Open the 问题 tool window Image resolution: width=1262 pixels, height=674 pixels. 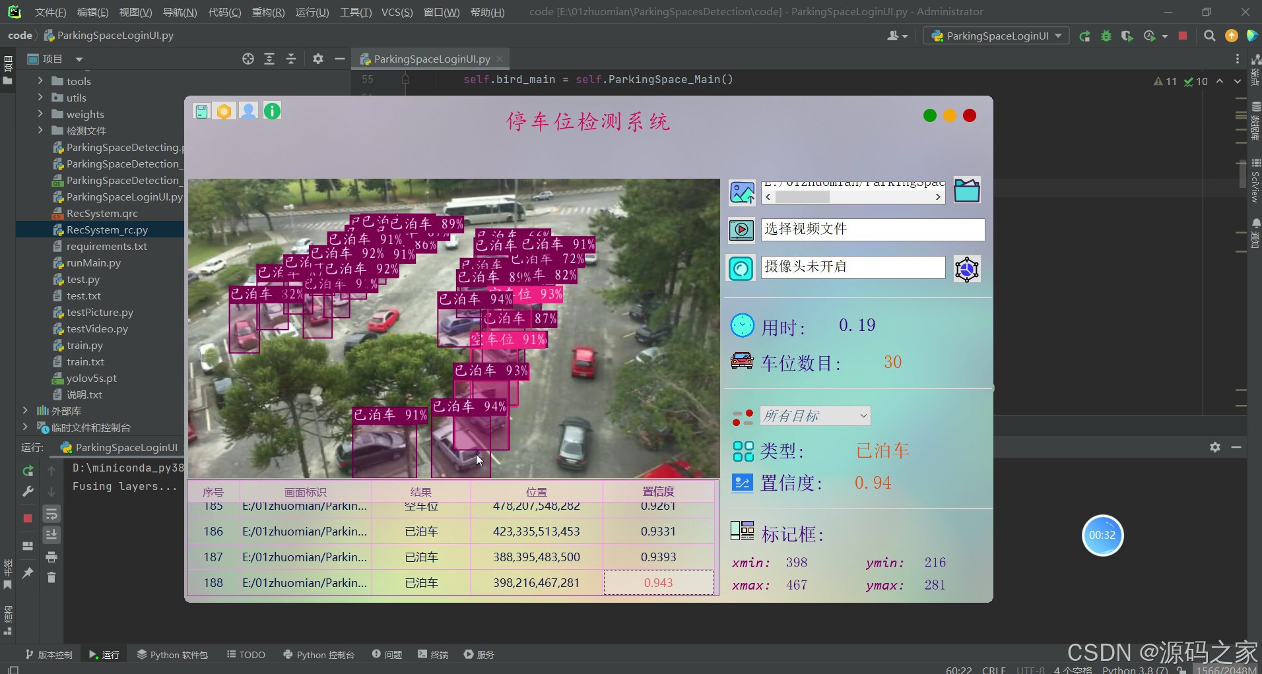click(x=387, y=654)
